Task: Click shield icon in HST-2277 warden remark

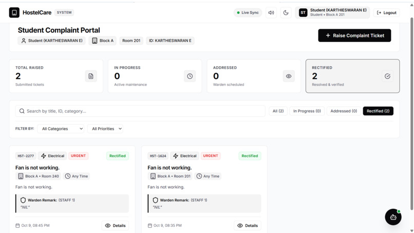Action: 23,200
